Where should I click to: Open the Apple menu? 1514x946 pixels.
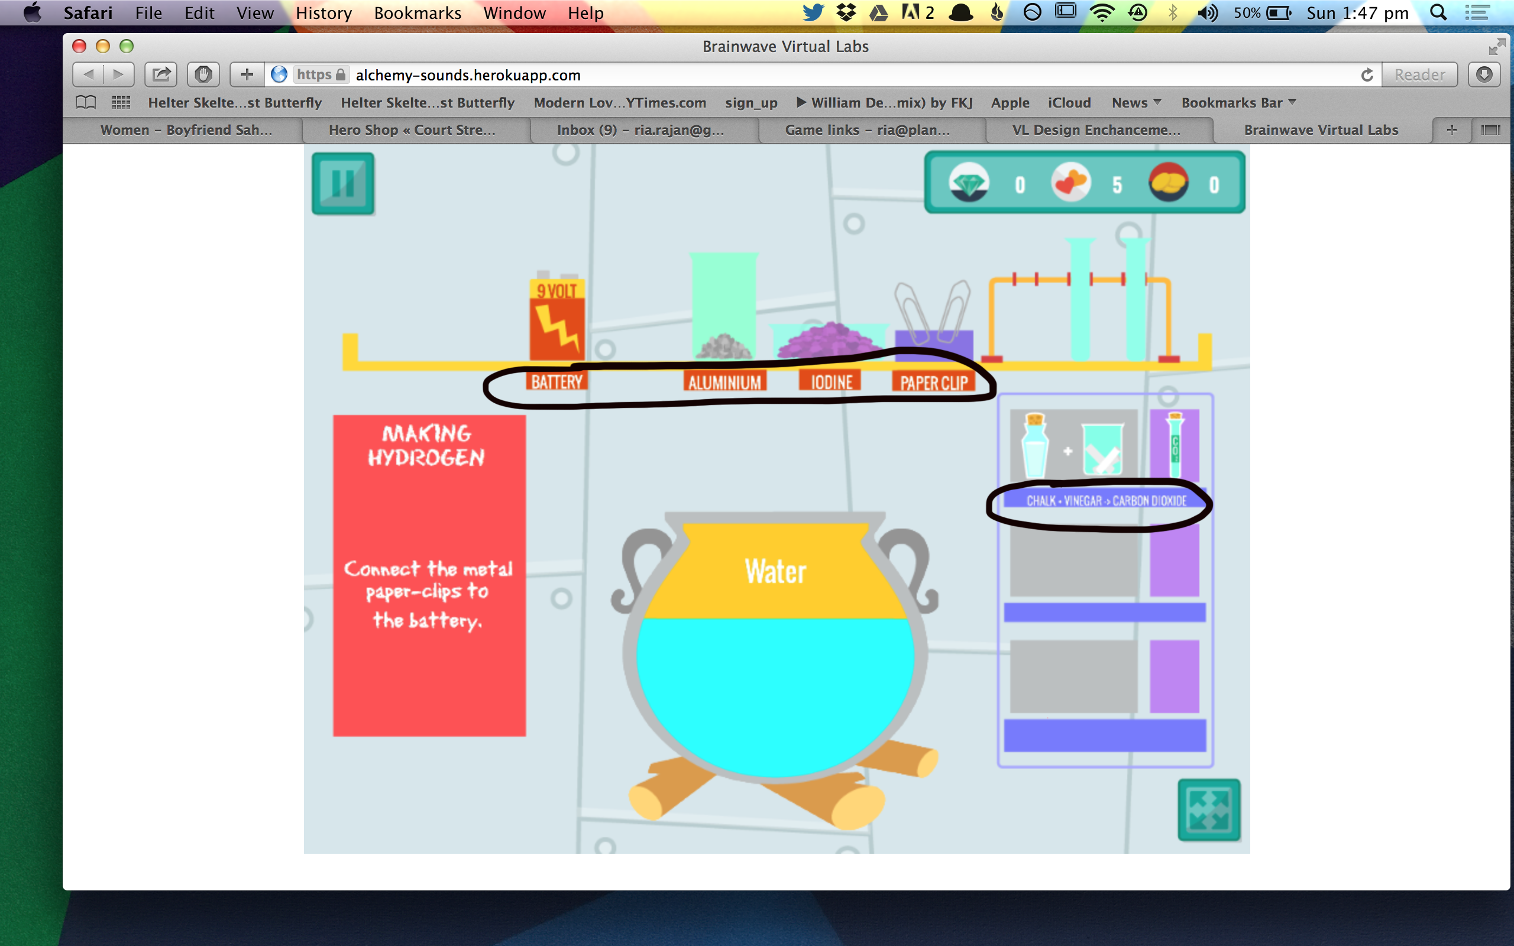coord(32,12)
